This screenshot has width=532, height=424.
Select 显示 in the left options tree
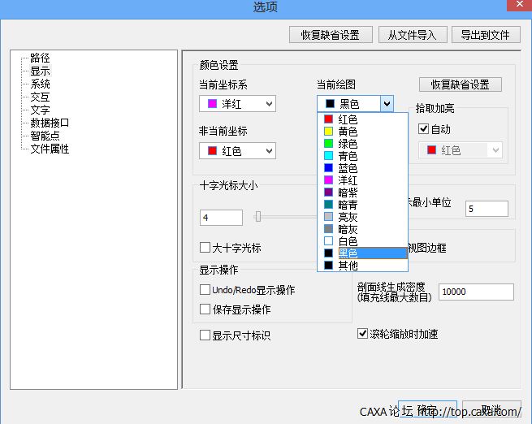(40, 71)
